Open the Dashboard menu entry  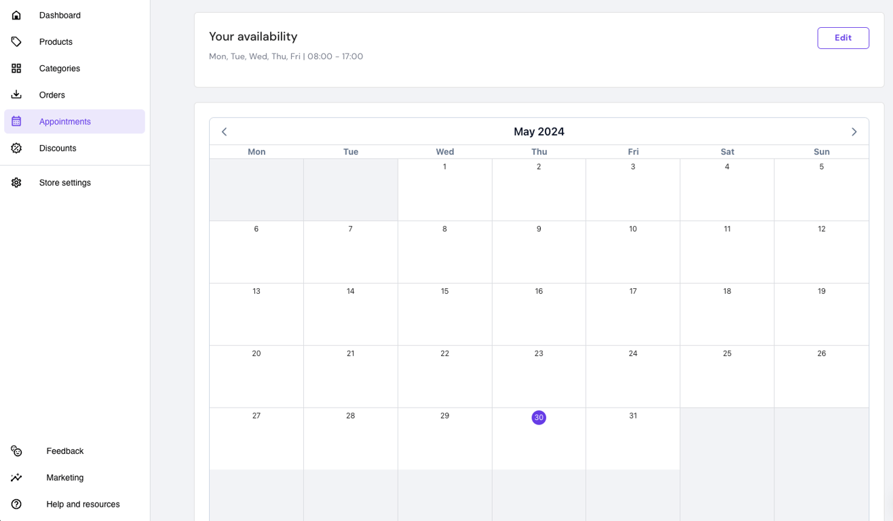tap(60, 15)
